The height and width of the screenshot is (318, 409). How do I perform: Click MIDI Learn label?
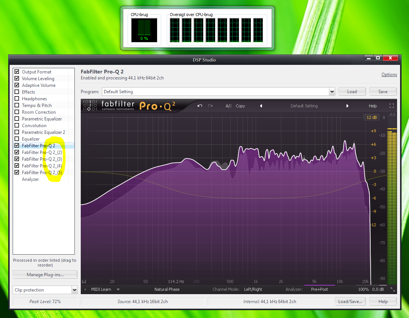101,289
